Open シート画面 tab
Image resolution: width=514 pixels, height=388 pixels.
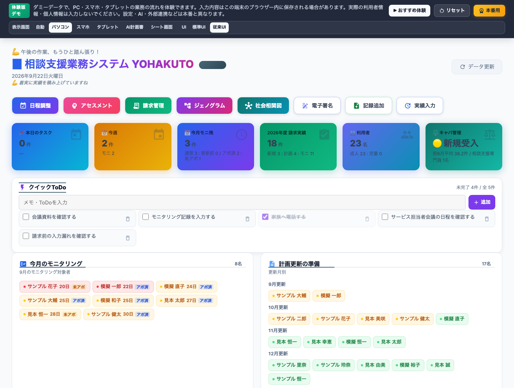[x=162, y=28]
